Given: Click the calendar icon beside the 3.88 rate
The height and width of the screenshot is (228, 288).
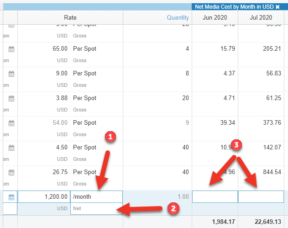Looking at the screenshot, I should point(11,98).
